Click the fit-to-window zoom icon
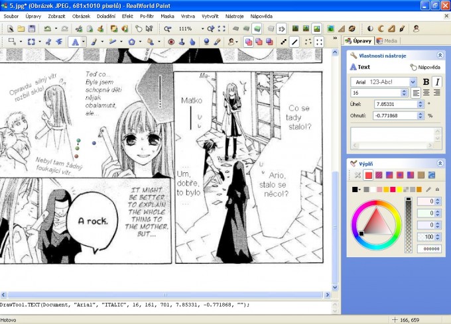 [x=222, y=28]
